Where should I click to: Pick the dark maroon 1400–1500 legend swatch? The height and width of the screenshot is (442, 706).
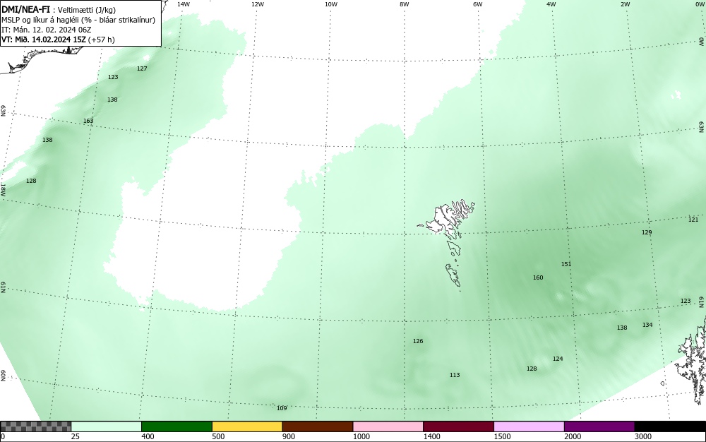click(458, 426)
